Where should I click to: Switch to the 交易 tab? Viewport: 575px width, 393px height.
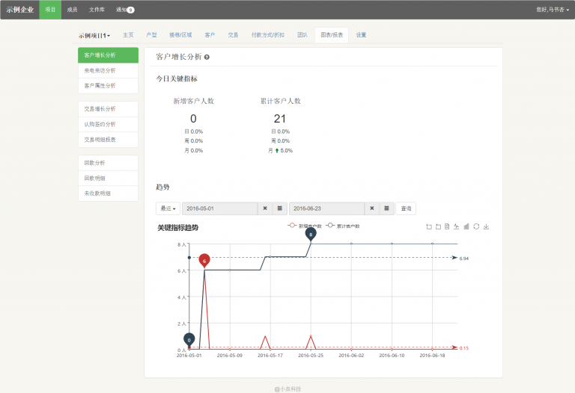233,35
